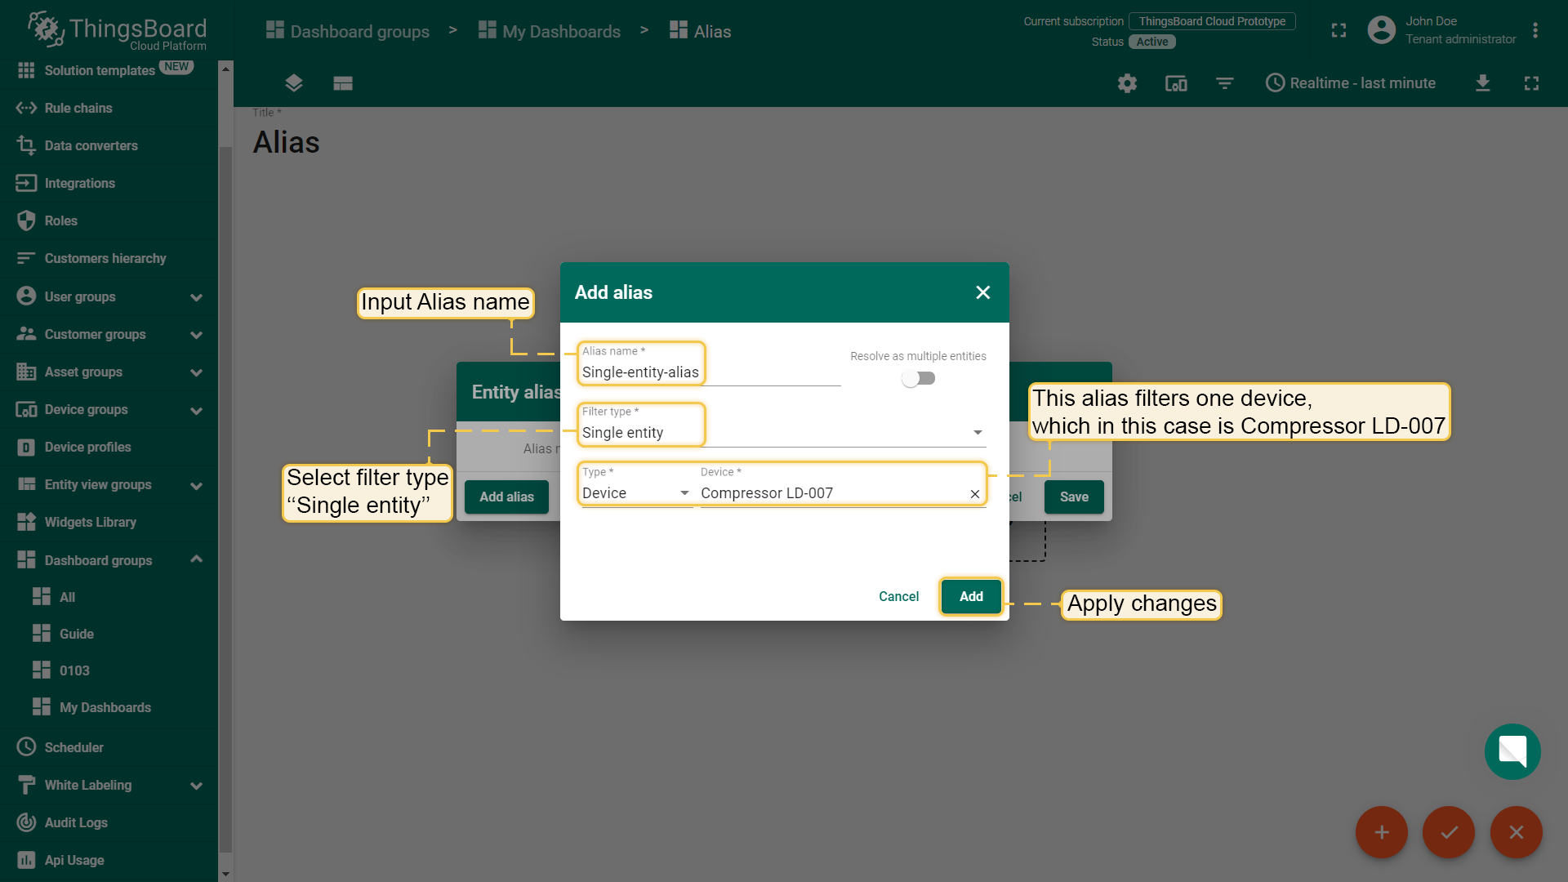Click the manage layouts grid icon

tap(343, 83)
